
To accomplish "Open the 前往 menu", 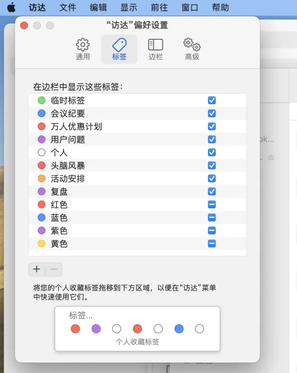I will 159,8.
